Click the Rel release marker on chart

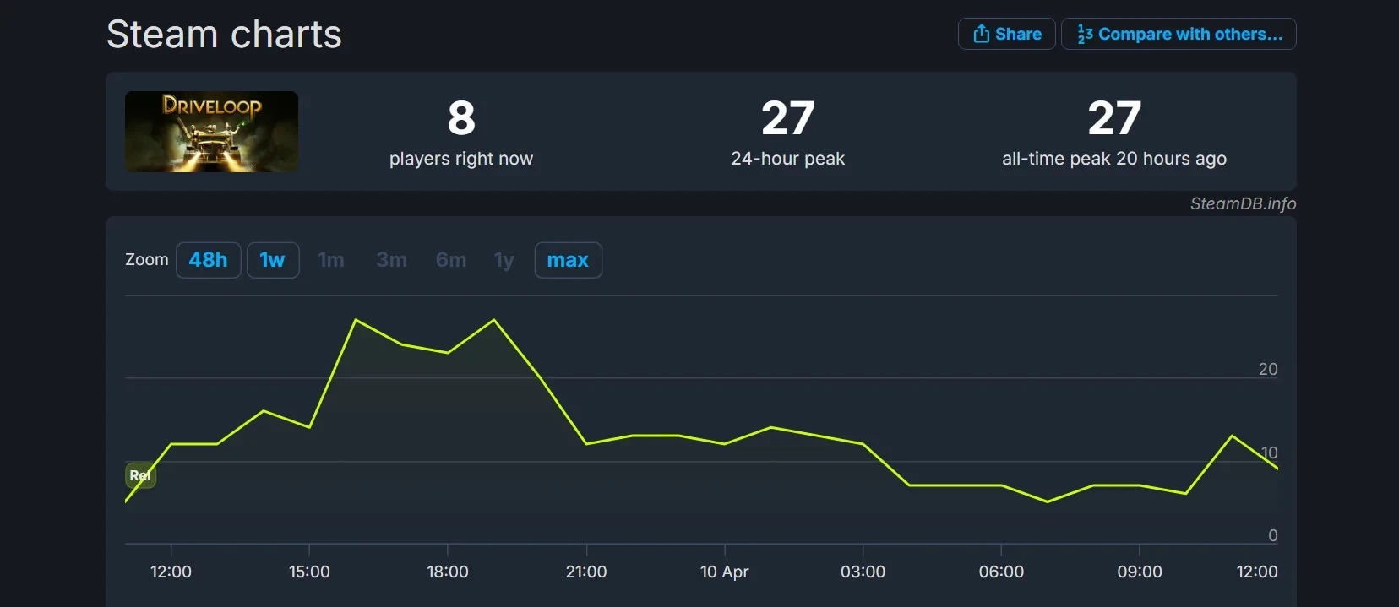point(140,475)
